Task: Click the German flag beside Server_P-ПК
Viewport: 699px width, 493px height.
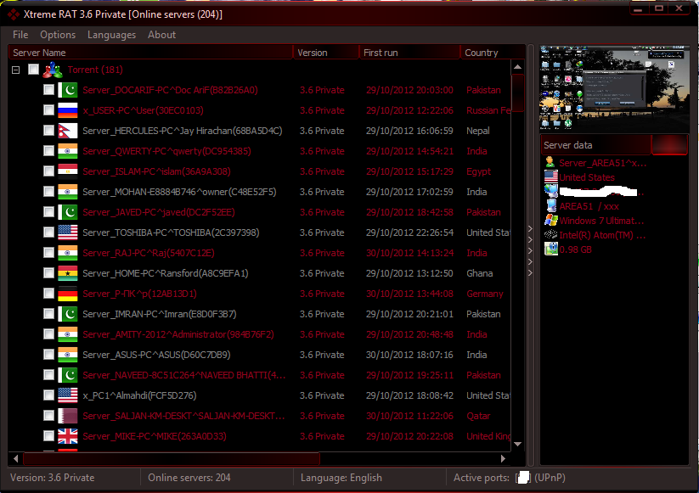Action: (68, 294)
